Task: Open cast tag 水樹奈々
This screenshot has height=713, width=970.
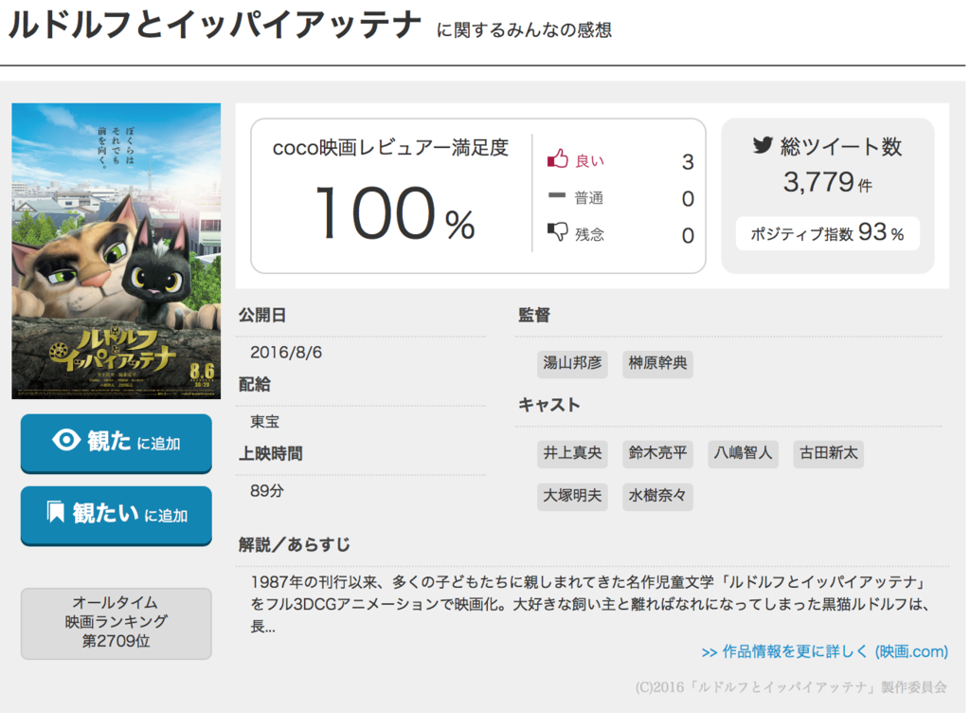Action: (657, 497)
